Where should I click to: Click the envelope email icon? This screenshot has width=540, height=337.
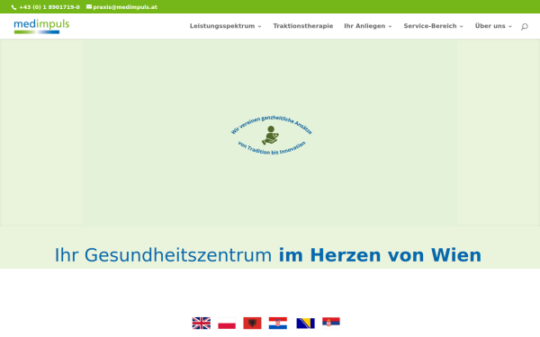tap(89, 6)
